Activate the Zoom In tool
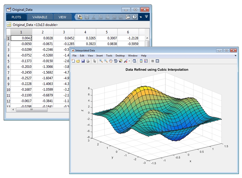The height and width of the screenshot is (178, 242). click(101, 61)
